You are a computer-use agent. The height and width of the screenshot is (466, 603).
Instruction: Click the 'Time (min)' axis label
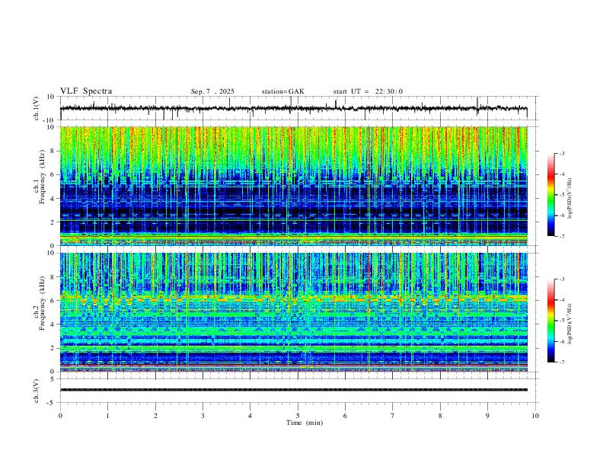point(305,423)
